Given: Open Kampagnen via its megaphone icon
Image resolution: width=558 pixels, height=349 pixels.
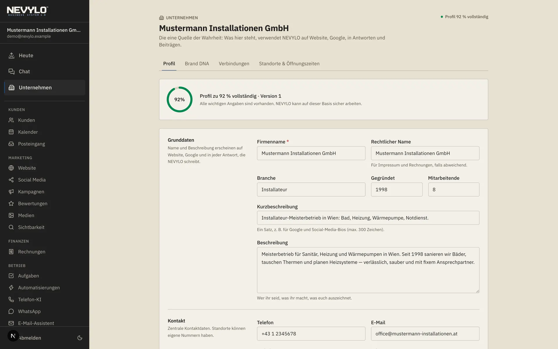Looking at the screenshot, I should pos(11,192).
